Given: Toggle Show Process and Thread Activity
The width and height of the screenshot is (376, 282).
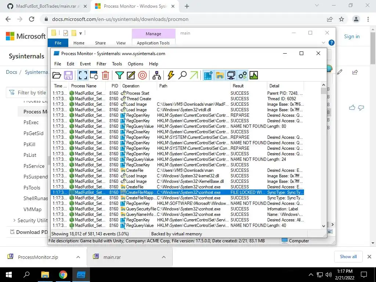Looking at the screenshot, I should coord(243,75).
